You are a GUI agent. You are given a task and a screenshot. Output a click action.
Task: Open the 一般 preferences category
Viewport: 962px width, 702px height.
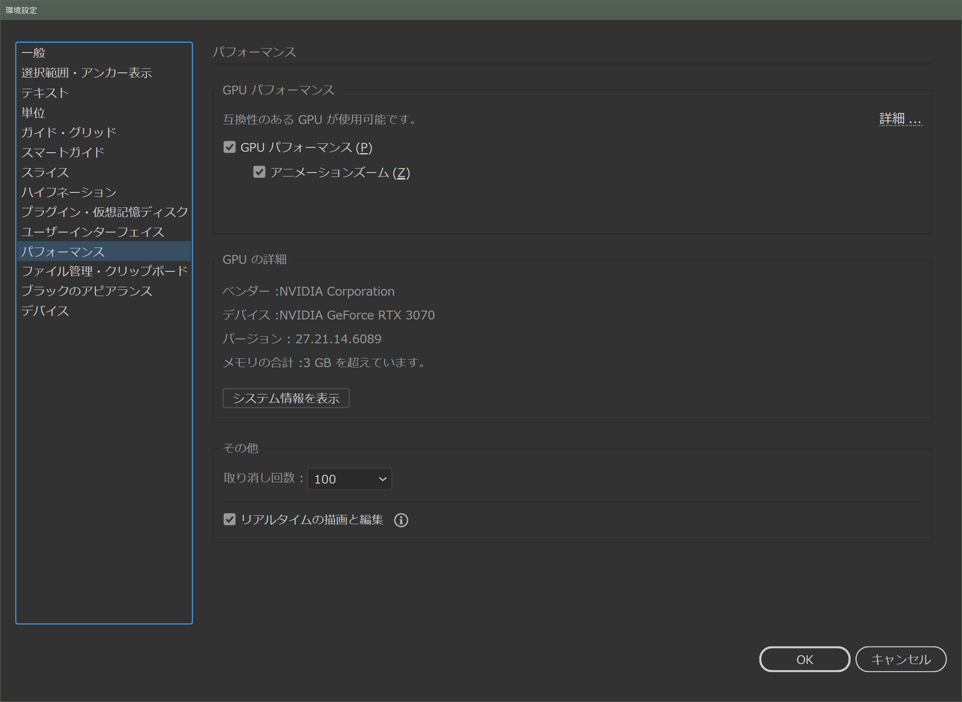point(104,53)
